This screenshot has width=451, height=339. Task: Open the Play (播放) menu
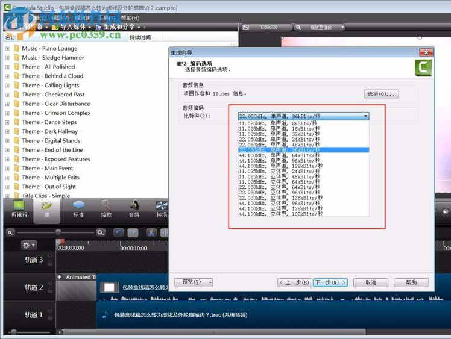[x=83, y=18]
